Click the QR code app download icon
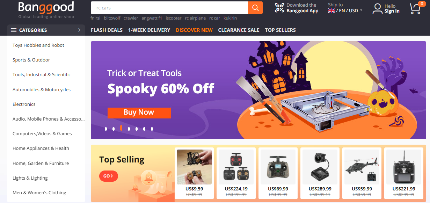 pos(279,8)
